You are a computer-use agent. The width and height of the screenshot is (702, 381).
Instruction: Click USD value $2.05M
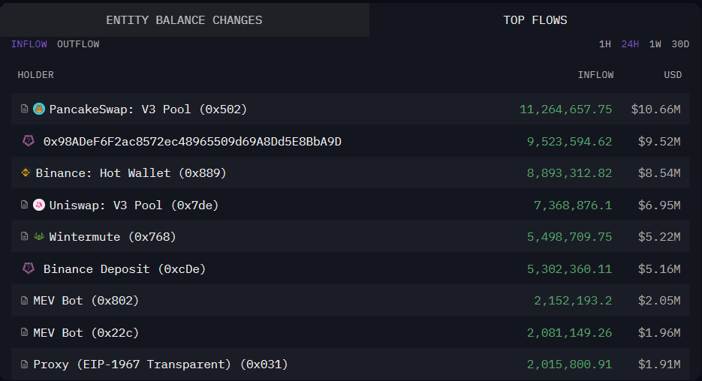pos(659,301)
